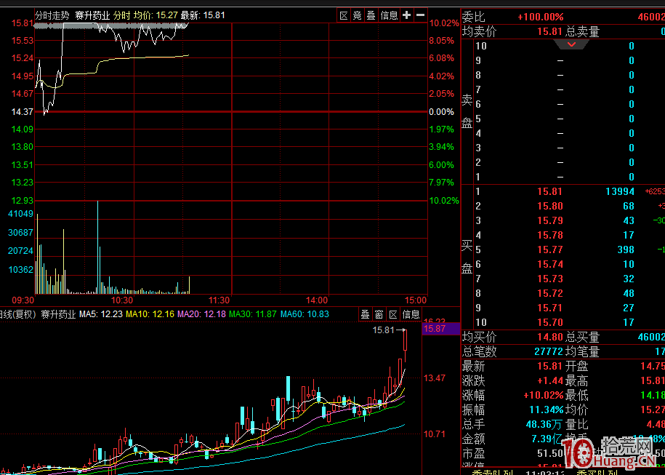
Task: Click the 赛升药业 stock name in K-line header
Action: click(x=58, y=314)
